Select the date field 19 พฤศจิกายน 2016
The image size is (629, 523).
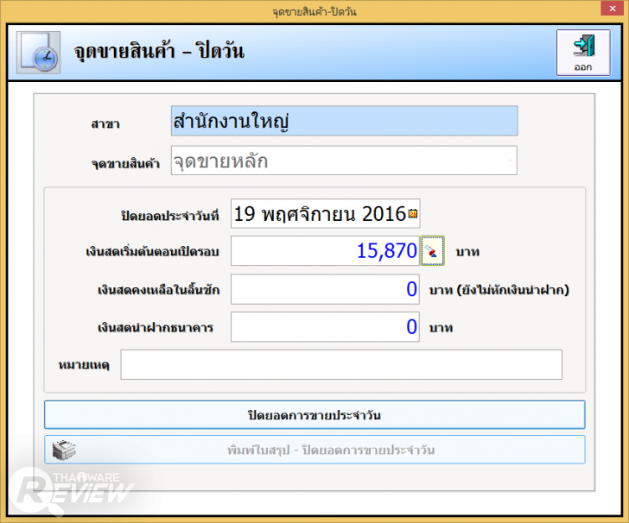point(326,214)
